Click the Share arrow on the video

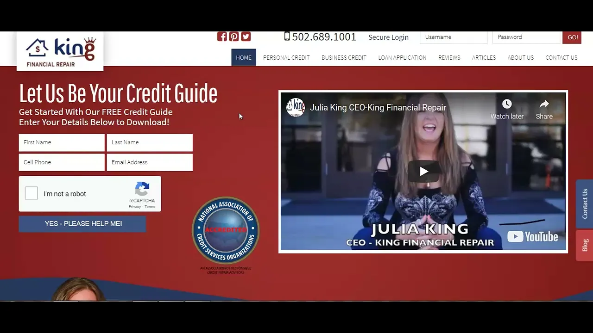[544, 104]
